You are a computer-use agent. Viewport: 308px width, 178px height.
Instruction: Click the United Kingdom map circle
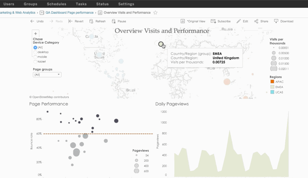pos(161,44)
